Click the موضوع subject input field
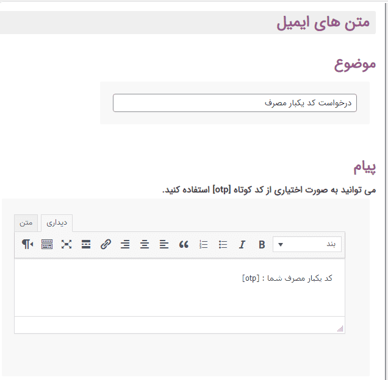Viewport: 388px width, 380px height. tap(235, 103)
